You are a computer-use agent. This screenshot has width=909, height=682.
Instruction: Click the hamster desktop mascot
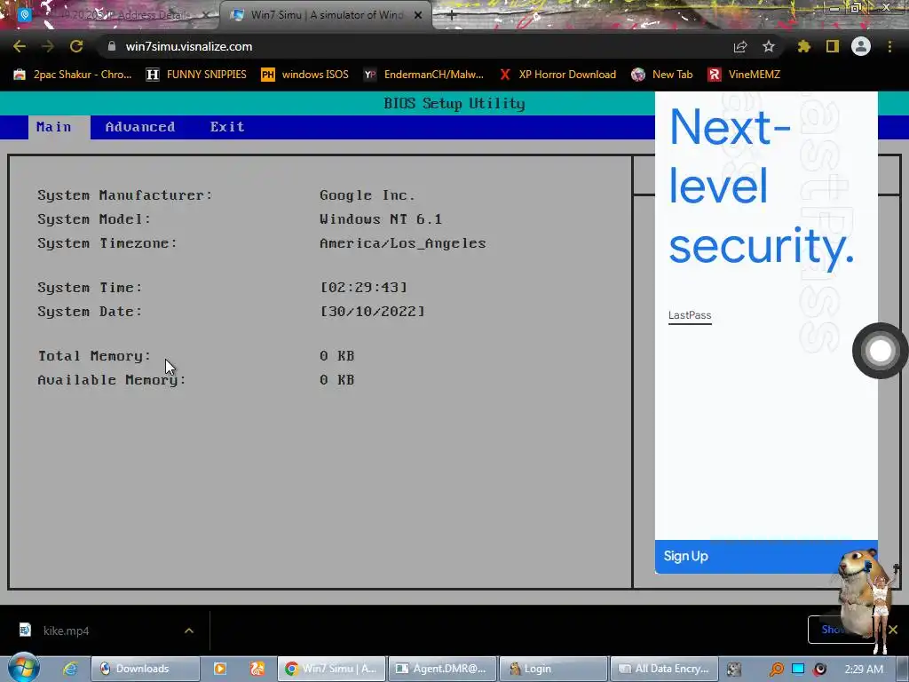pos(858,591)
